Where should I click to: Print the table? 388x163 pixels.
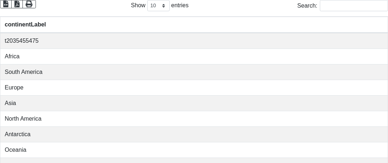(x=29, y=4)
